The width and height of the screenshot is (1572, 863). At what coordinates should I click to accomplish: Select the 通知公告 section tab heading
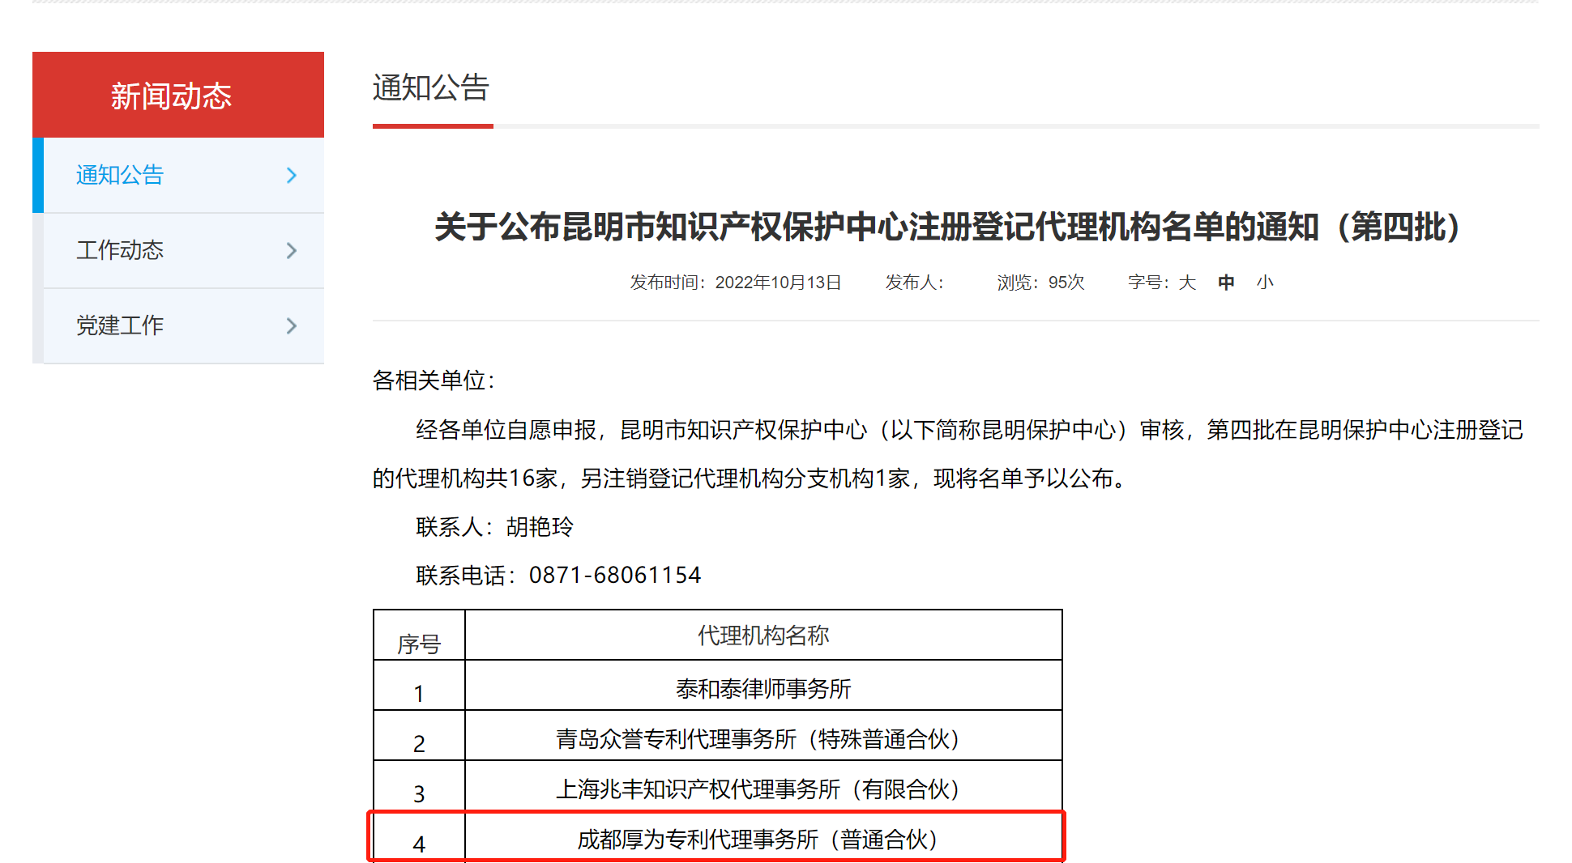431,87
